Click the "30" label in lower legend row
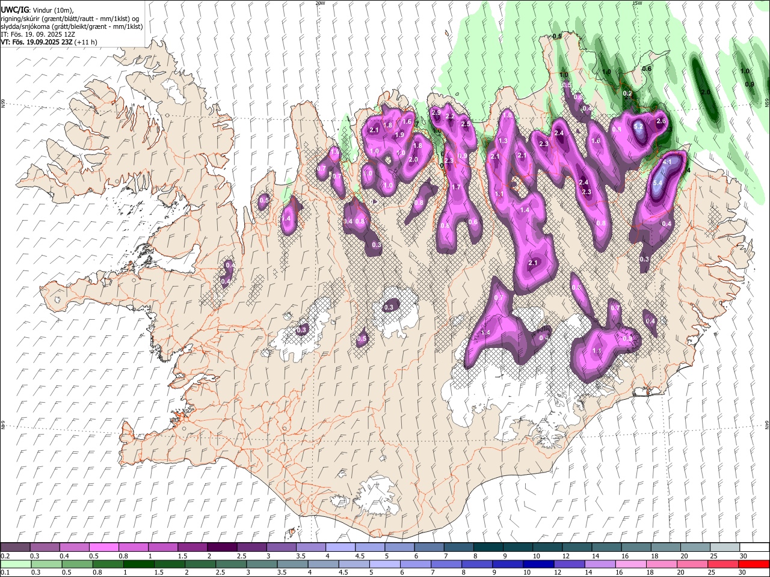Screen dimensions: 770x577 (x=744, y=572)
